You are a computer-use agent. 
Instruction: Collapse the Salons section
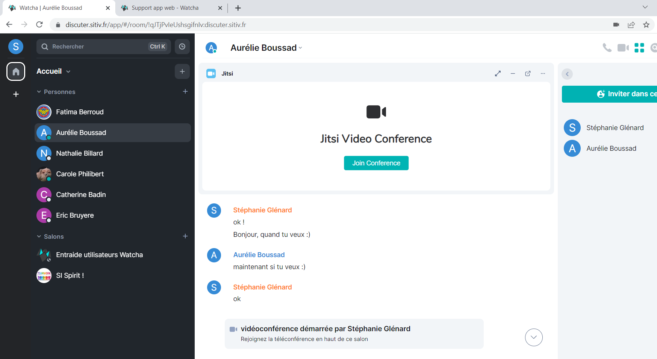click(x=39, y=236)
